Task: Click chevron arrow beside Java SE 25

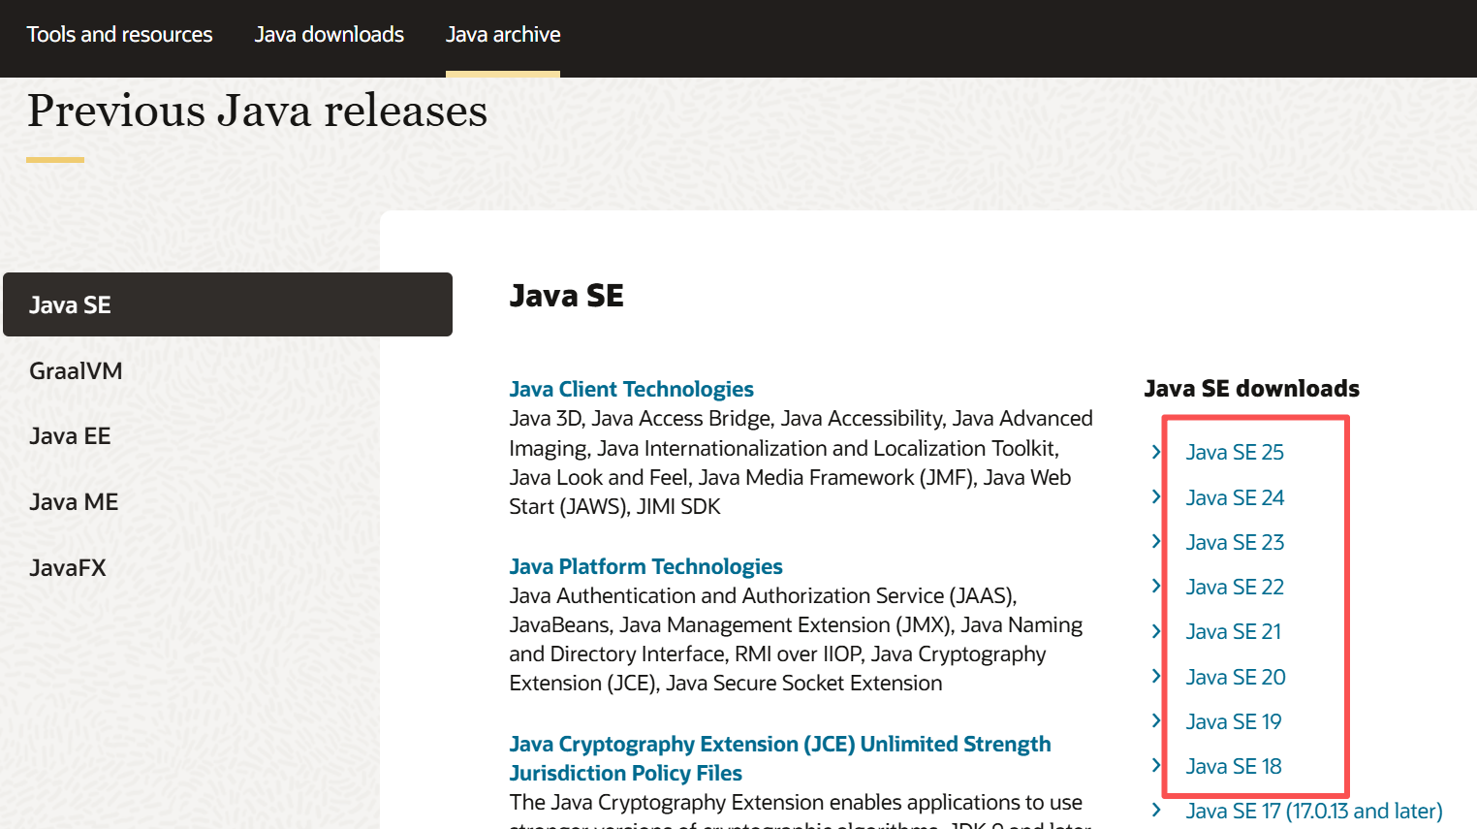Action: [1156, 452]
